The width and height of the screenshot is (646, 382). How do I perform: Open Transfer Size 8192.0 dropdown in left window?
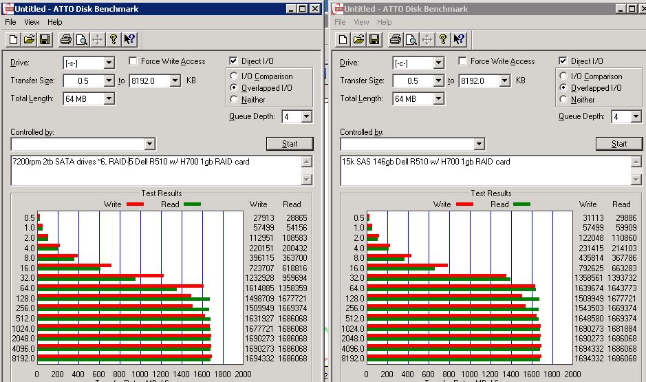pyautogui.click(x=175, y=81)
